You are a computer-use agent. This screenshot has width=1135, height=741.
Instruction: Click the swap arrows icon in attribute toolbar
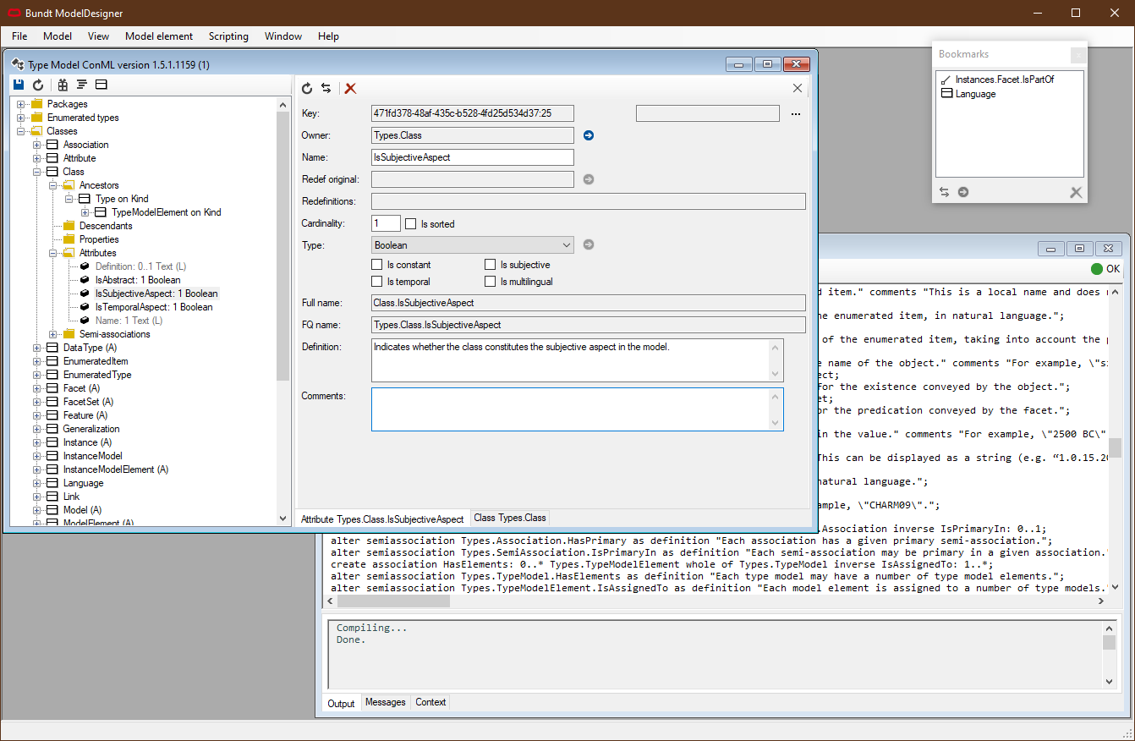[x=326, y=88]
